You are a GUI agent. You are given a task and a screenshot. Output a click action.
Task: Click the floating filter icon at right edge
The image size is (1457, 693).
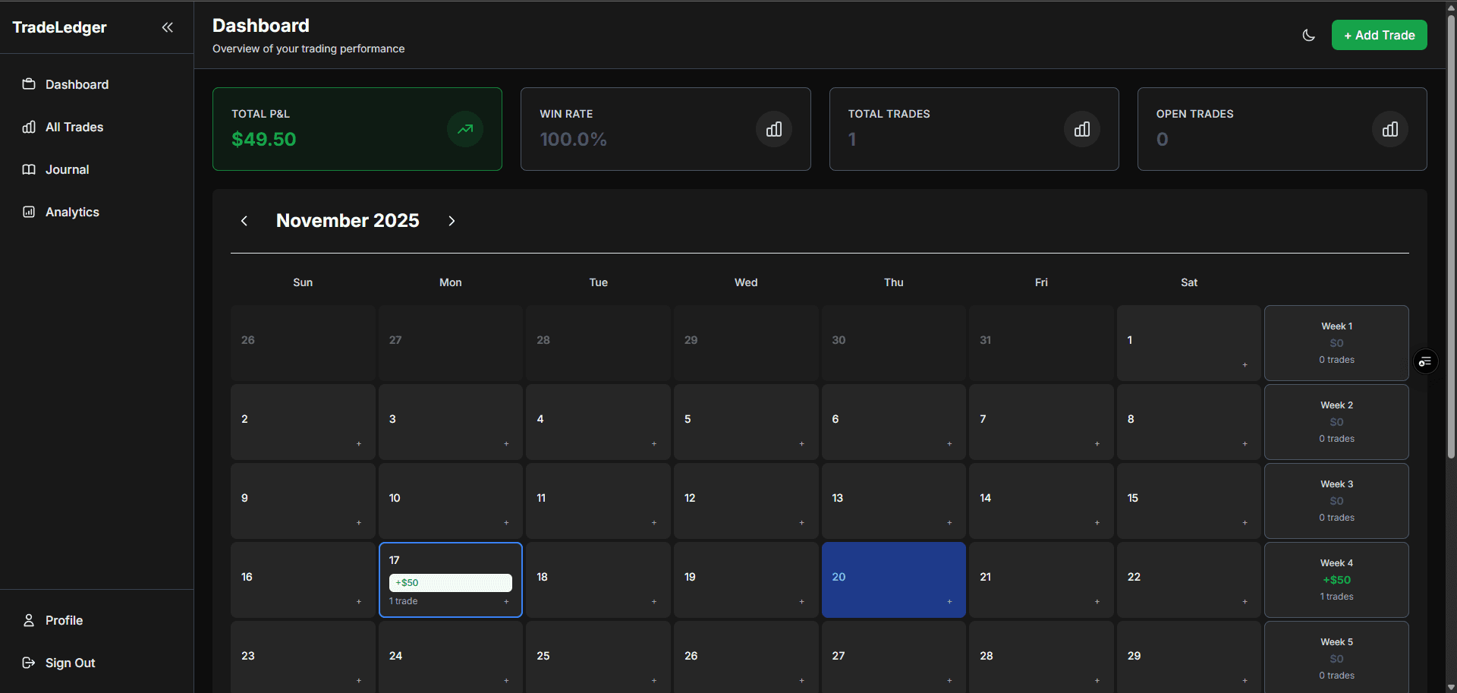1425,361
